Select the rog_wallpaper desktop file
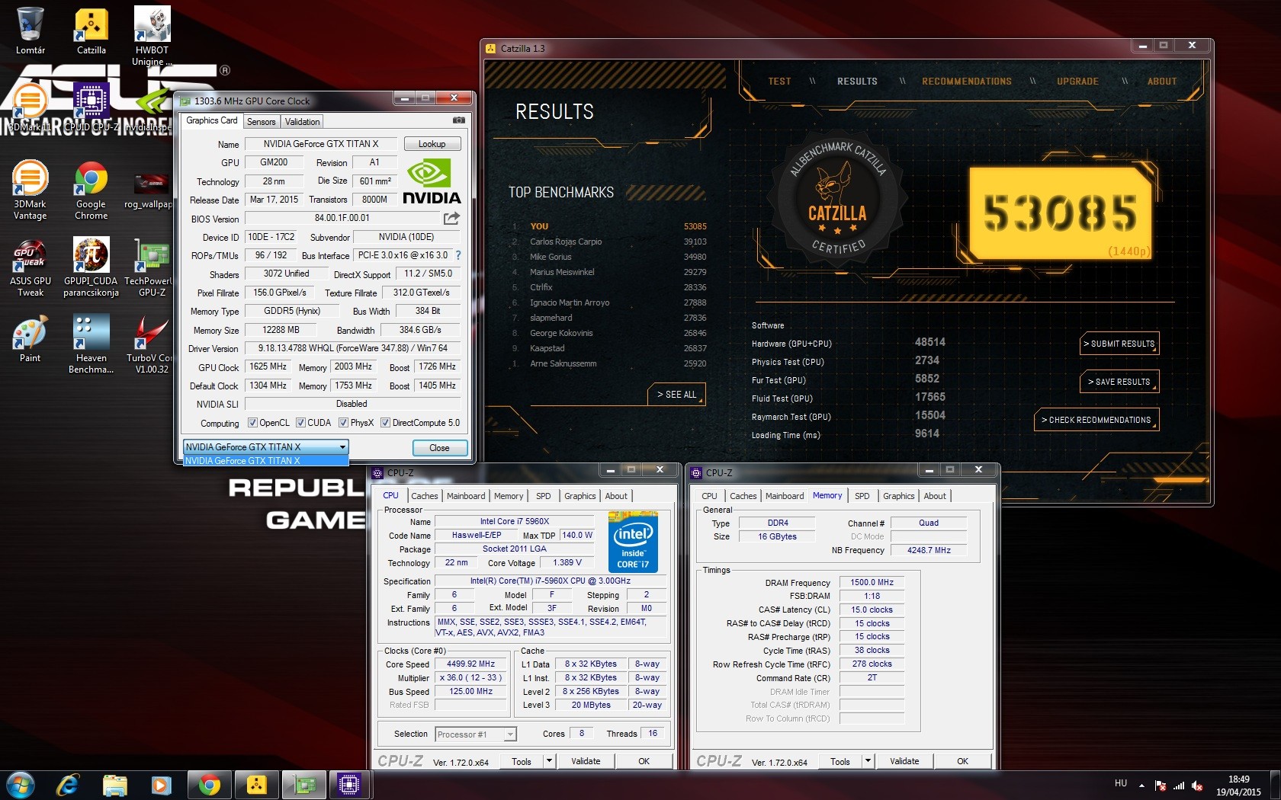Viewport: 1281px width, 800px height. tap(151, 190)
